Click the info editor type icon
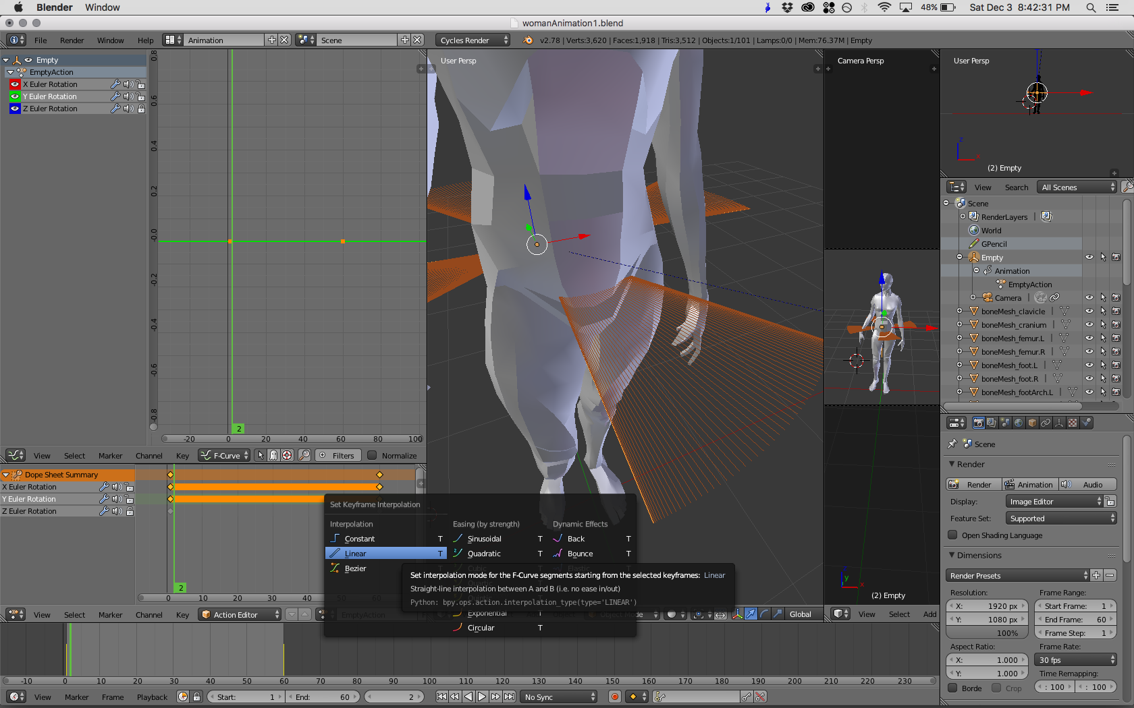This screenshot has height=708, width=1134. (x=16, y=40)
